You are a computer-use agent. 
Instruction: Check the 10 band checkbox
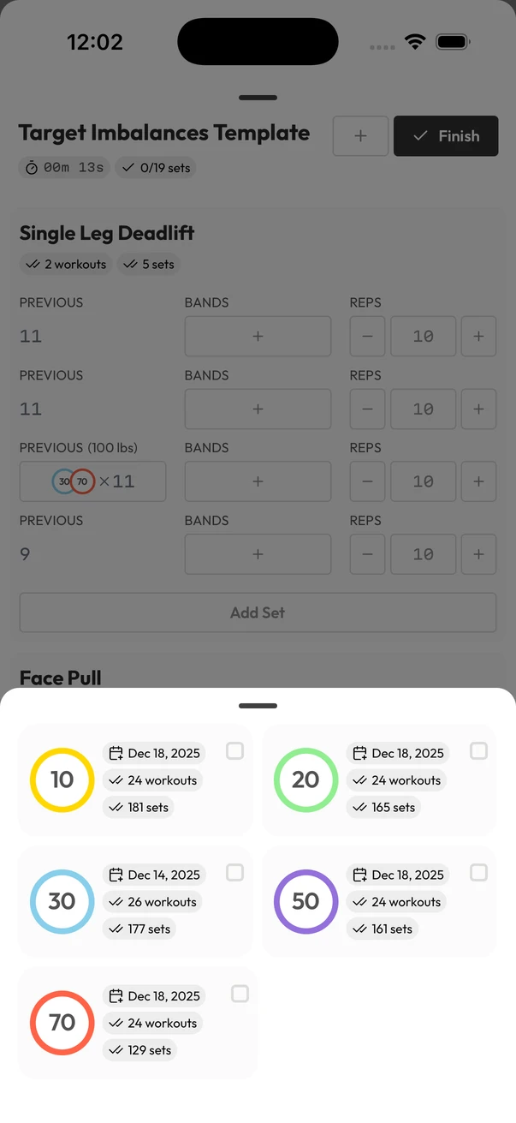click(234, 751)
